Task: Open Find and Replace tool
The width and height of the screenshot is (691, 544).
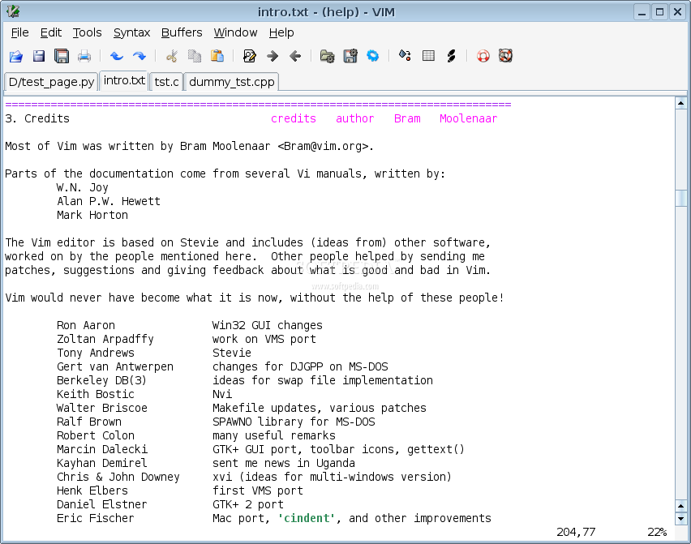Action: click(250, 56)
